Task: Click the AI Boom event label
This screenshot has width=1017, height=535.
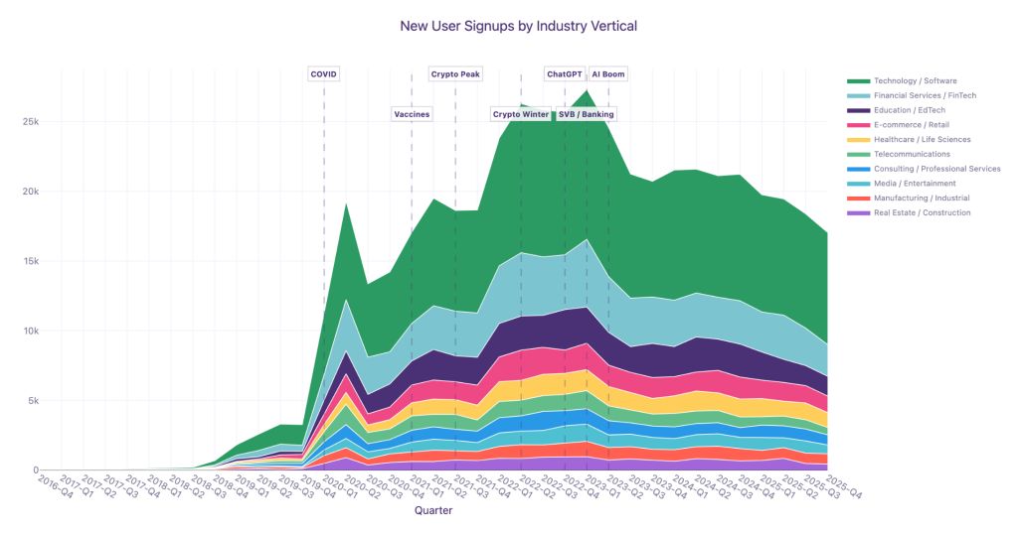Action: (x=608, y=74)
